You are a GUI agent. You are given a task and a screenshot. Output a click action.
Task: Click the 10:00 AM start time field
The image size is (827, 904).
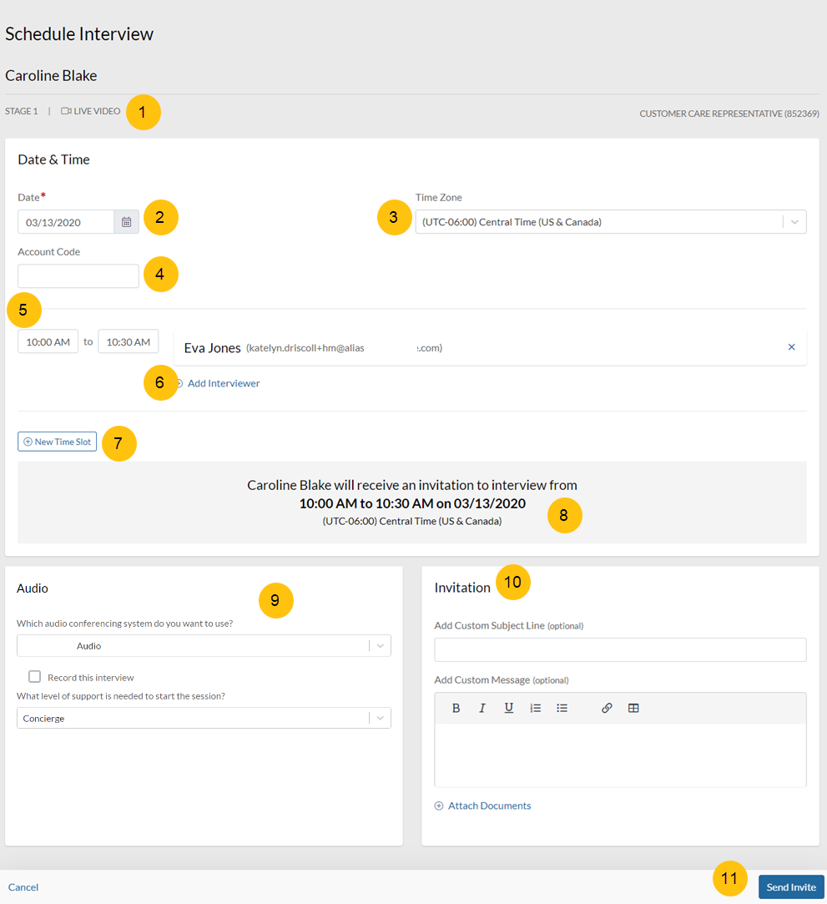pyautogui.click(x=48, y=341)
